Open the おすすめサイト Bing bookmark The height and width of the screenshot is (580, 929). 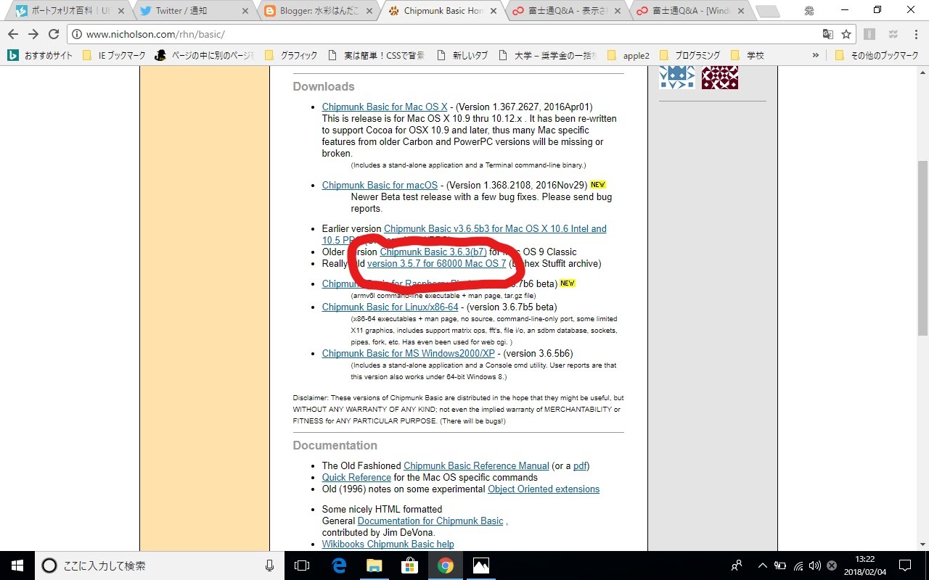(40, 55)
